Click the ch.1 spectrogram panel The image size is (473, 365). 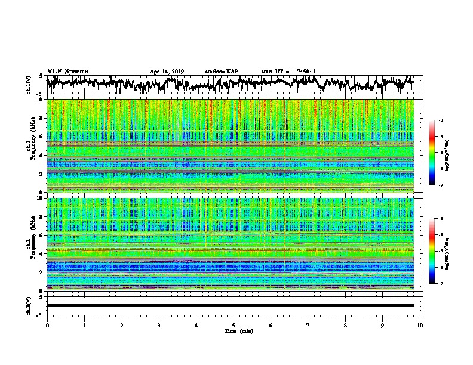pos(230,146)
